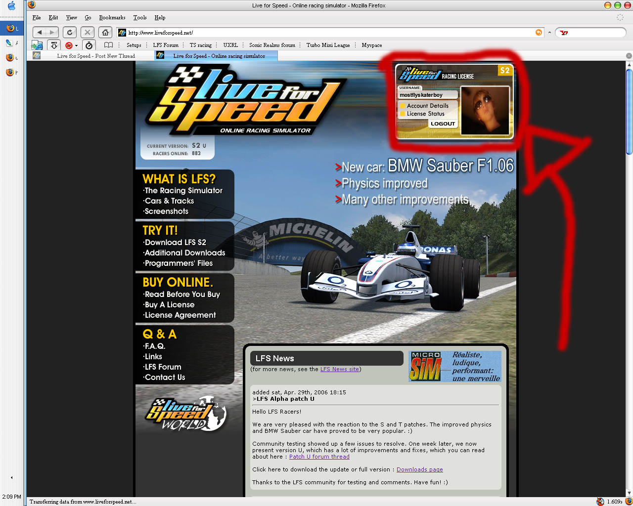Go to the browser Home page
The width and height of the screenshot is (633, 506).
(105, 32)
